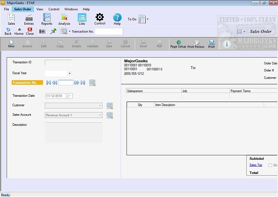
Task: Click the Transaction ID field
Action: pyautogui.click(x=58, y=62)
